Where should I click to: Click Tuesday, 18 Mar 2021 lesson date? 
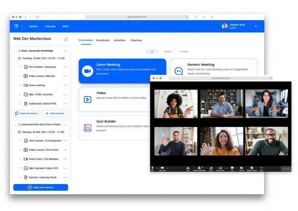(44, 58)
